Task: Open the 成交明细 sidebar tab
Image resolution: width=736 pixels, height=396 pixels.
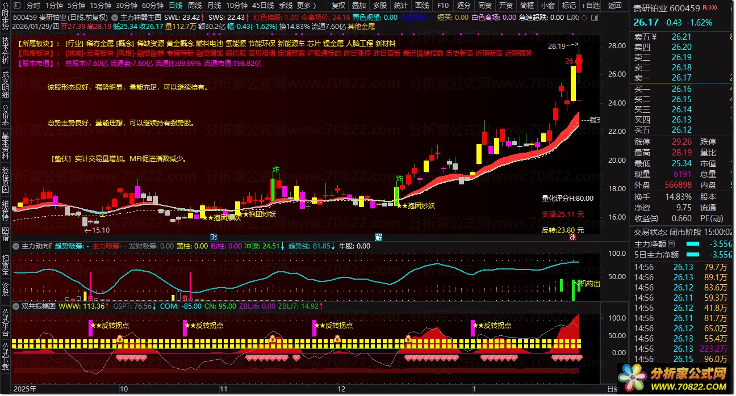Action: (6, 86)
